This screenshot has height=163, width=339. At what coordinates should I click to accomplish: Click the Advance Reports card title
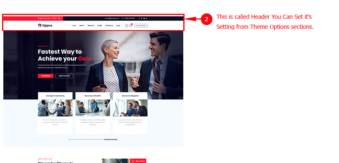(130, 96)
